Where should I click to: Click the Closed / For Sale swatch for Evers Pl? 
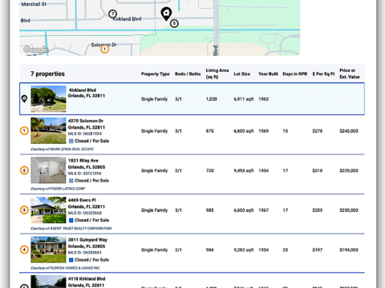pyautogui.click(x=71, y=220)
